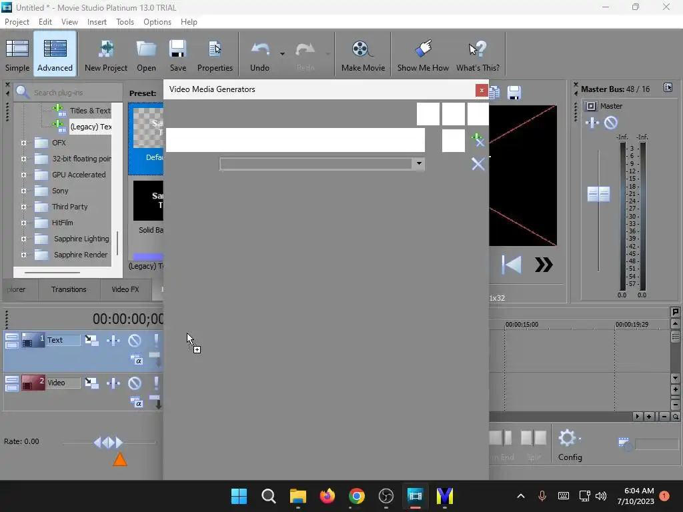The height and width of the screenshot is (512, 683).
Task: Open Track Motion on Text track
Action: click(91, 340)
